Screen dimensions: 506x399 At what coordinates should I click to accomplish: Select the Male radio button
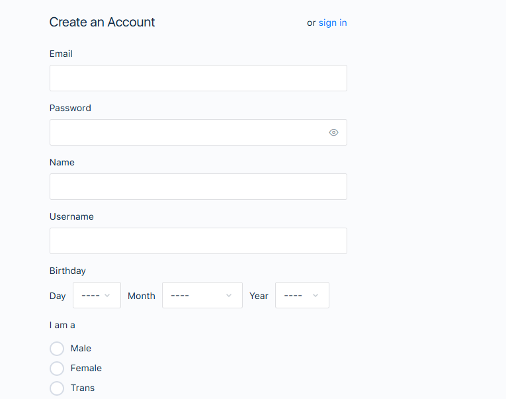point(57,349)
